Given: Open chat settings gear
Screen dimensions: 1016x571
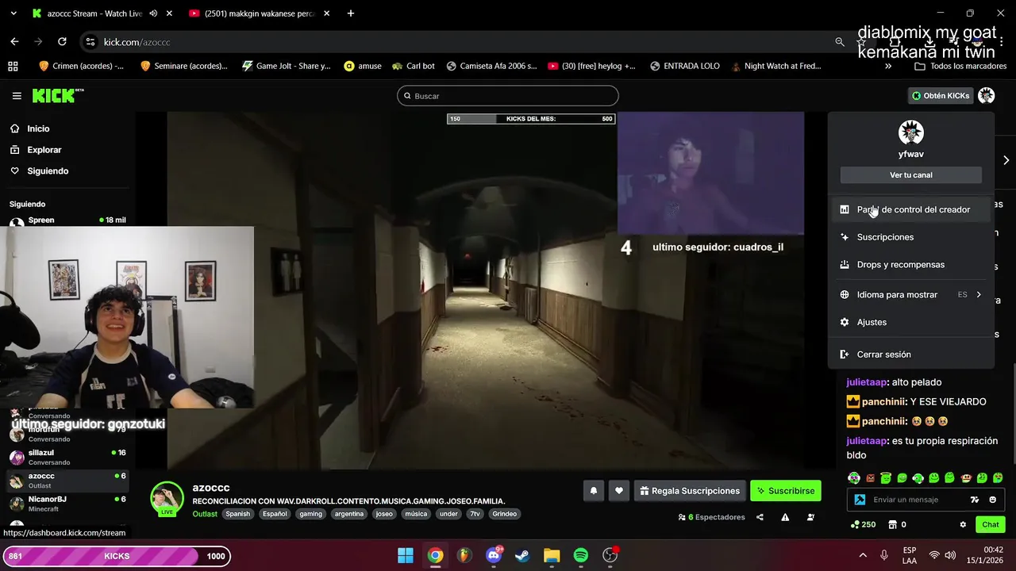Looking at the screenshot, I should (963, 524).
